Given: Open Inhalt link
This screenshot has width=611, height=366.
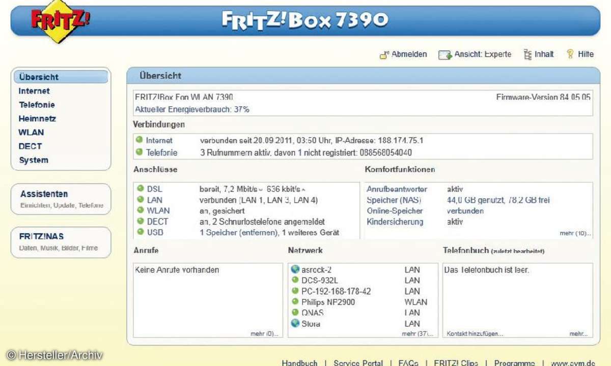Looking at the screenshot, I should [544, 54].
